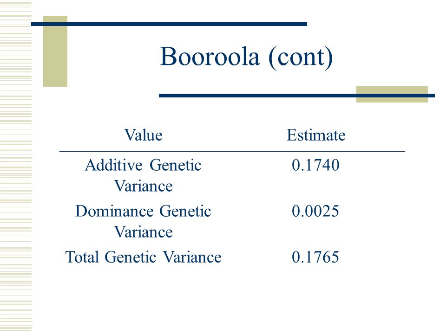This screenshot has width=446, height=334.
Task: Click the 0.0025 estimate value
Action: tap(315, 211)
